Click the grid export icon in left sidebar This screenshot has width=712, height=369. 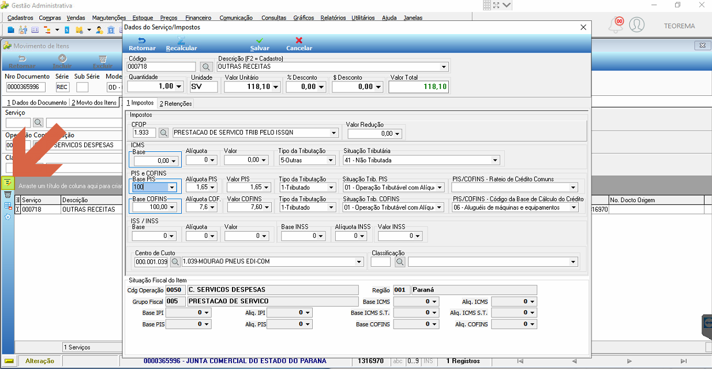8,206
